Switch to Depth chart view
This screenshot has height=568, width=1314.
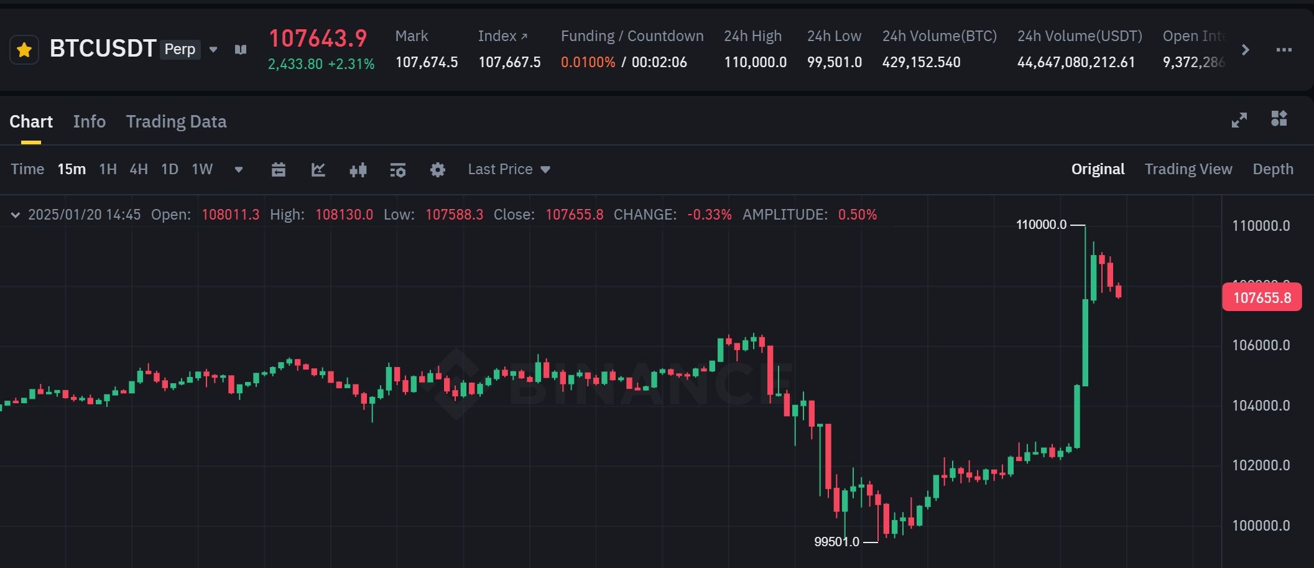click(x=1273, y=169)
